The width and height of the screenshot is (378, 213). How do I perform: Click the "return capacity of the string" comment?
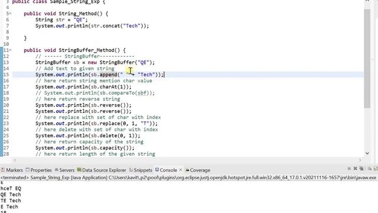[89, 141]
